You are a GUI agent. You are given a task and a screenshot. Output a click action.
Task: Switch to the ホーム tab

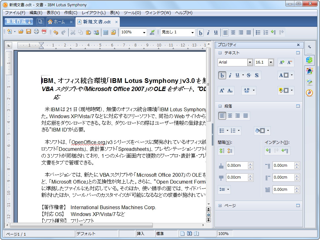tap(59, 22)
